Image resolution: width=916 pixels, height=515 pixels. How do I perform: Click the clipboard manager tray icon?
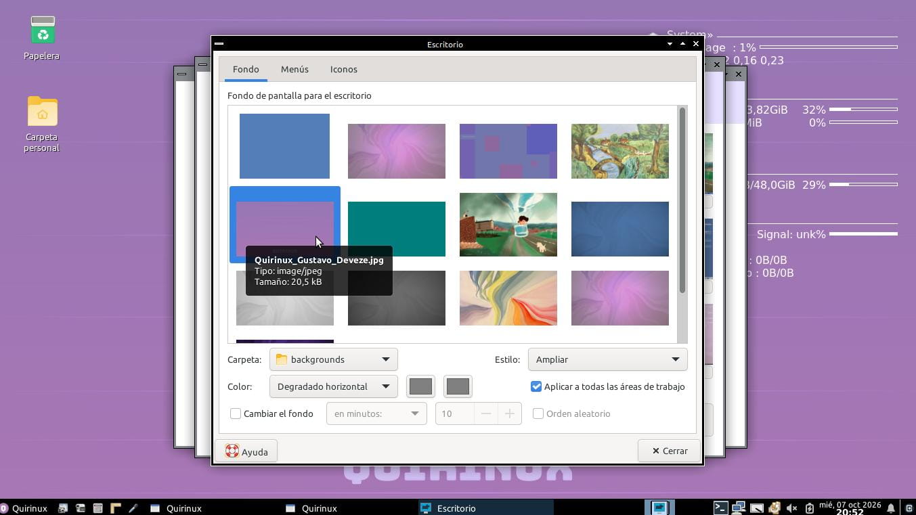pos(774,508)
